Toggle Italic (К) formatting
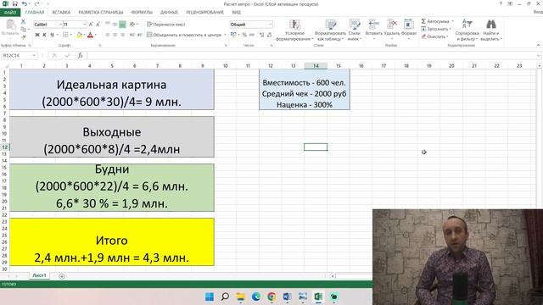543x305 pixels. (x=44, y=35)
